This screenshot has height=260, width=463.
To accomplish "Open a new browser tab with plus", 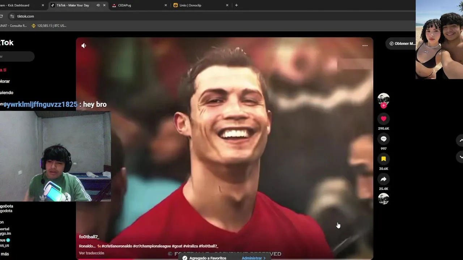I will point(237,5).
